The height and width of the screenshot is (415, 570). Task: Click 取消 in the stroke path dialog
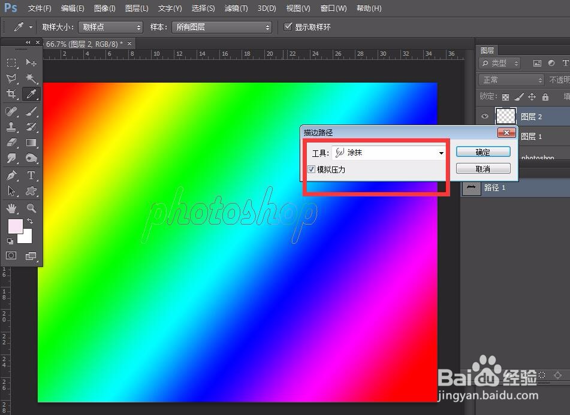click(483, 168)
